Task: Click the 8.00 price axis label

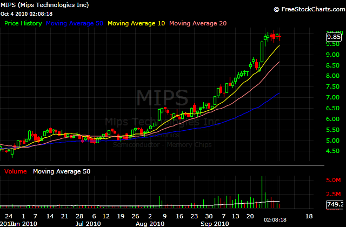Action: click(333, 76)
